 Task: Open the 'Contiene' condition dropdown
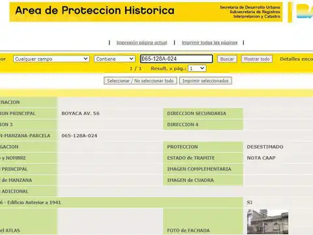pyautogui.click(x=115, y=59)
